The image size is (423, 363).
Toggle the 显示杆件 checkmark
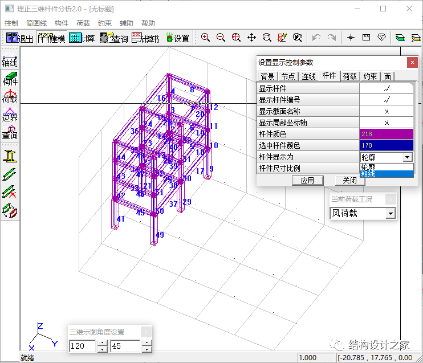(387, 88)
